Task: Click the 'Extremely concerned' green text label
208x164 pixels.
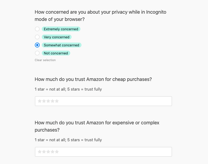Action: [x=61, y=29]
